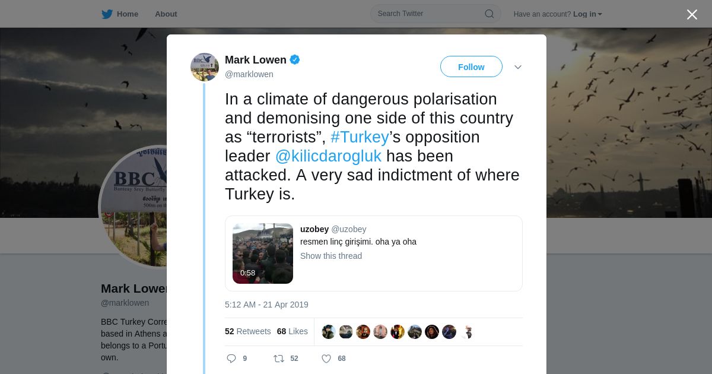
Task: View the 52 Retweets list
Action: pos(247,331)
